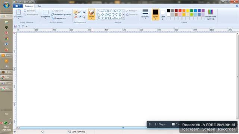Select the Color picker eyedropper tool
Image resolution: width=239 pixels, height=134 pixels.
tap(80, 17)
